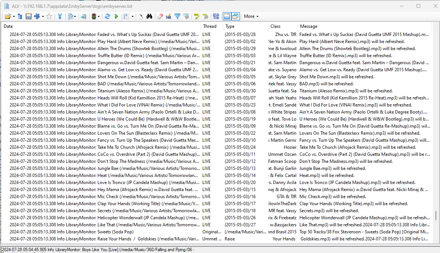
Task: Click the eraser clear icon
Action: tap(160, 16)
